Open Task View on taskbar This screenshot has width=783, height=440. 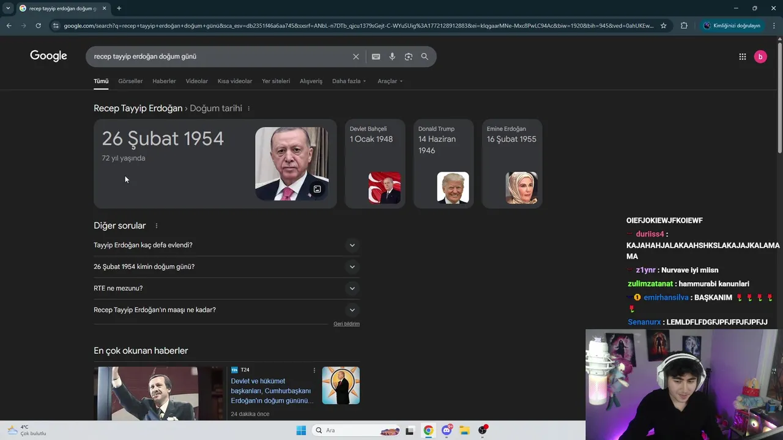409,430
